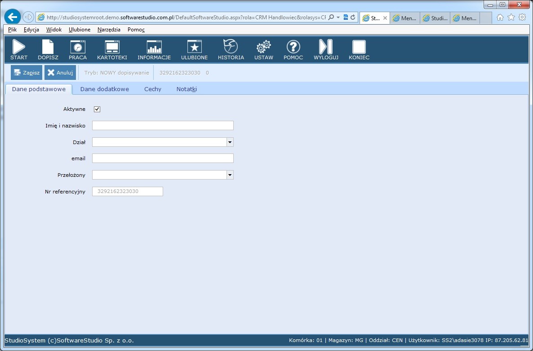Viewport: 533px width, 351px height.
Task: Open address bar autocomplete dropdown arrow
Action: point(338,18)
